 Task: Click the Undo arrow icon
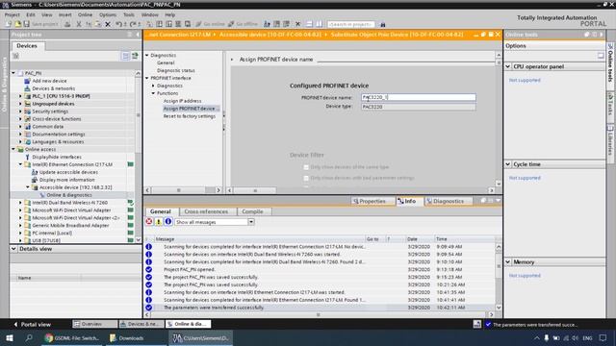pos(118,24)
